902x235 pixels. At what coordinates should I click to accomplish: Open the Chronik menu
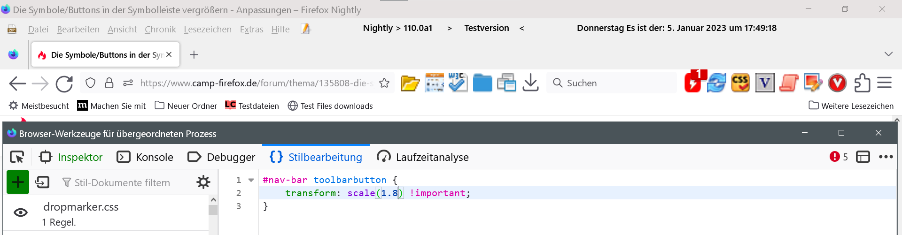pos(160,30)
